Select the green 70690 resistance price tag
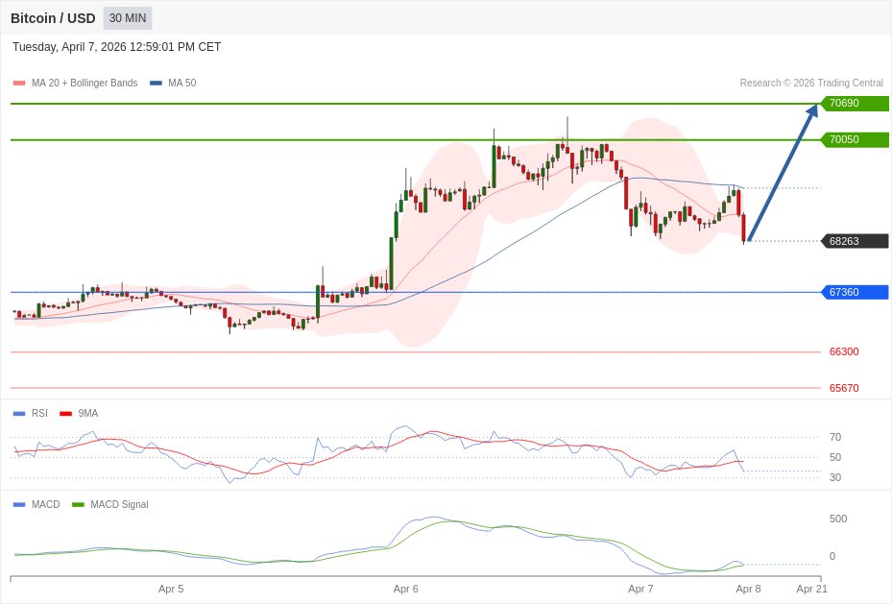 (854, 104)
